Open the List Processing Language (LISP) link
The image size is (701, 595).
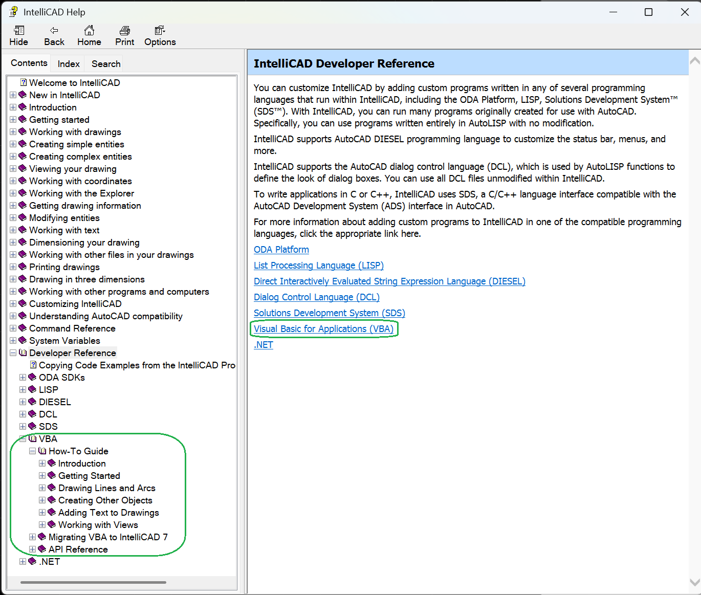point(319,266)
